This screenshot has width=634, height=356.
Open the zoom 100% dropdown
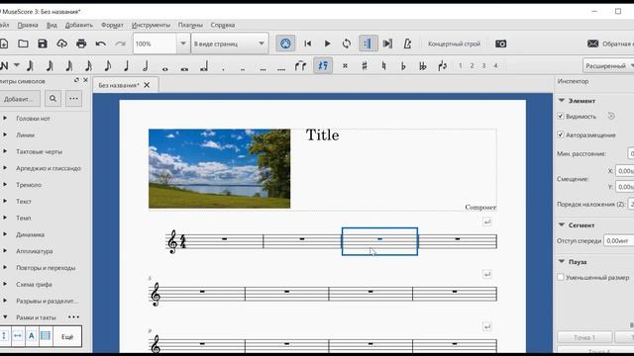pos(182,44)
